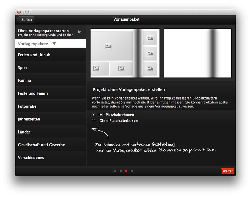Open the Verschiedenes category

point(50,158)
